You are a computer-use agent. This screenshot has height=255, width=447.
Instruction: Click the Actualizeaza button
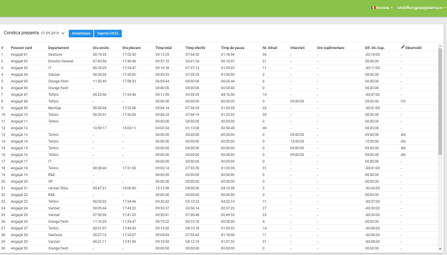(81, 33)
